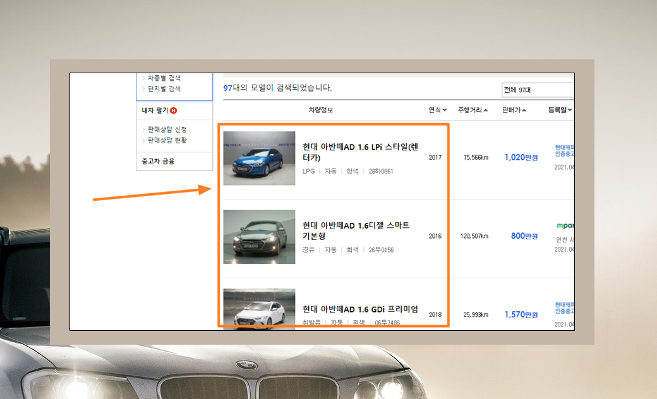Click year 2017 in the LPi row

(x=435, y=158)
